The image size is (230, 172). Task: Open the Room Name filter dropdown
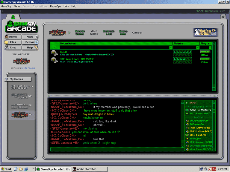click(x=170, y=47)
